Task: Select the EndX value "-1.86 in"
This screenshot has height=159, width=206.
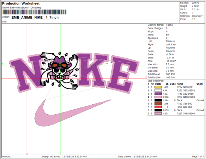Action: (x=170, y=54)
